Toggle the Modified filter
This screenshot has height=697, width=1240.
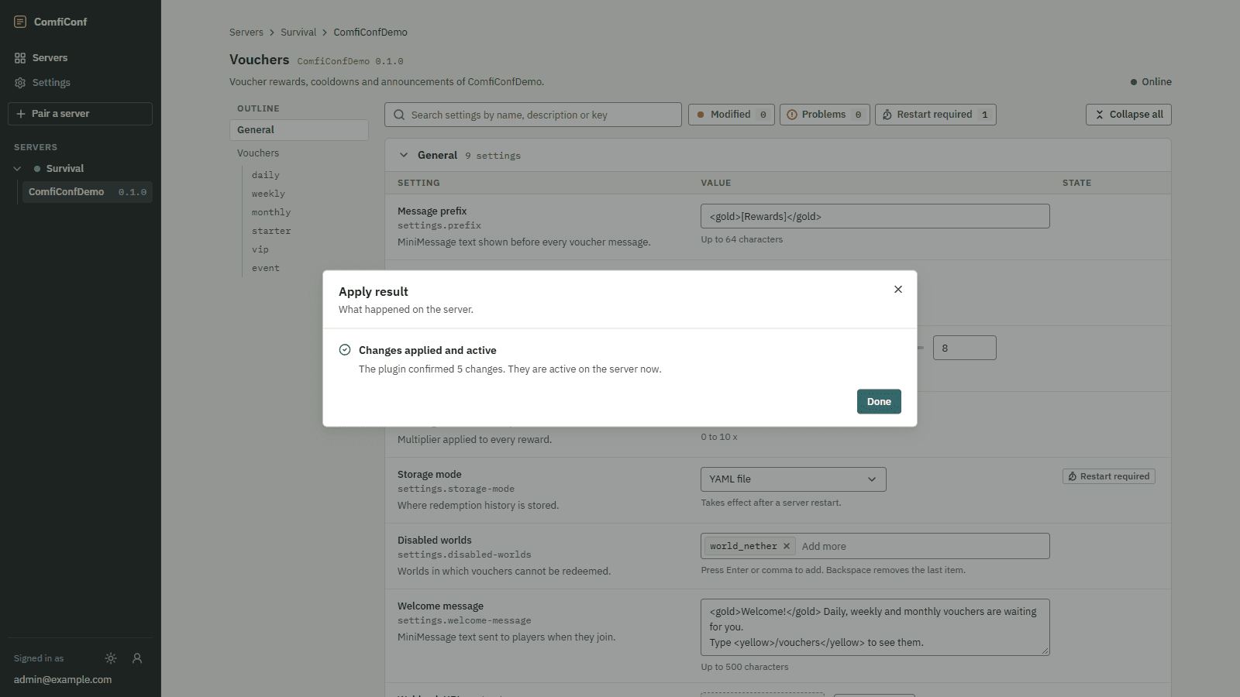(x=732, y=115)
